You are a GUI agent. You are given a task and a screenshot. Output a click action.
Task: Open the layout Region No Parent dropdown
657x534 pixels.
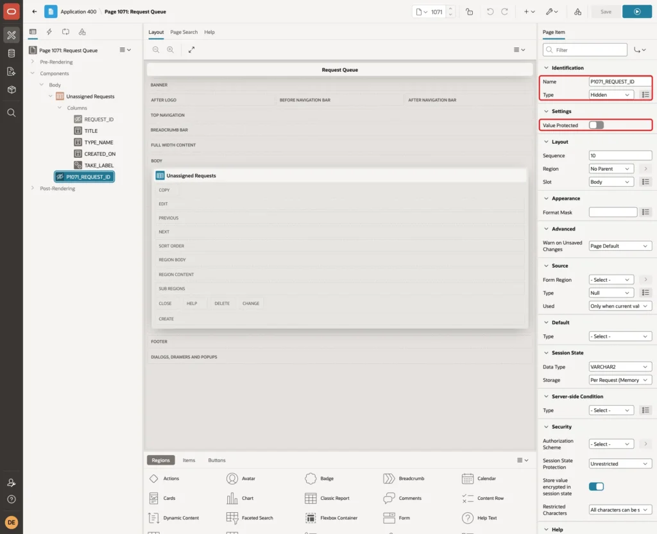tap(611, 169)
